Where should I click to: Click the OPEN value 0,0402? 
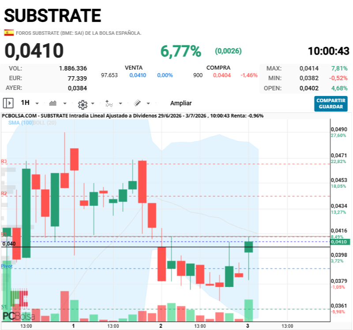[x=309, y=88]
